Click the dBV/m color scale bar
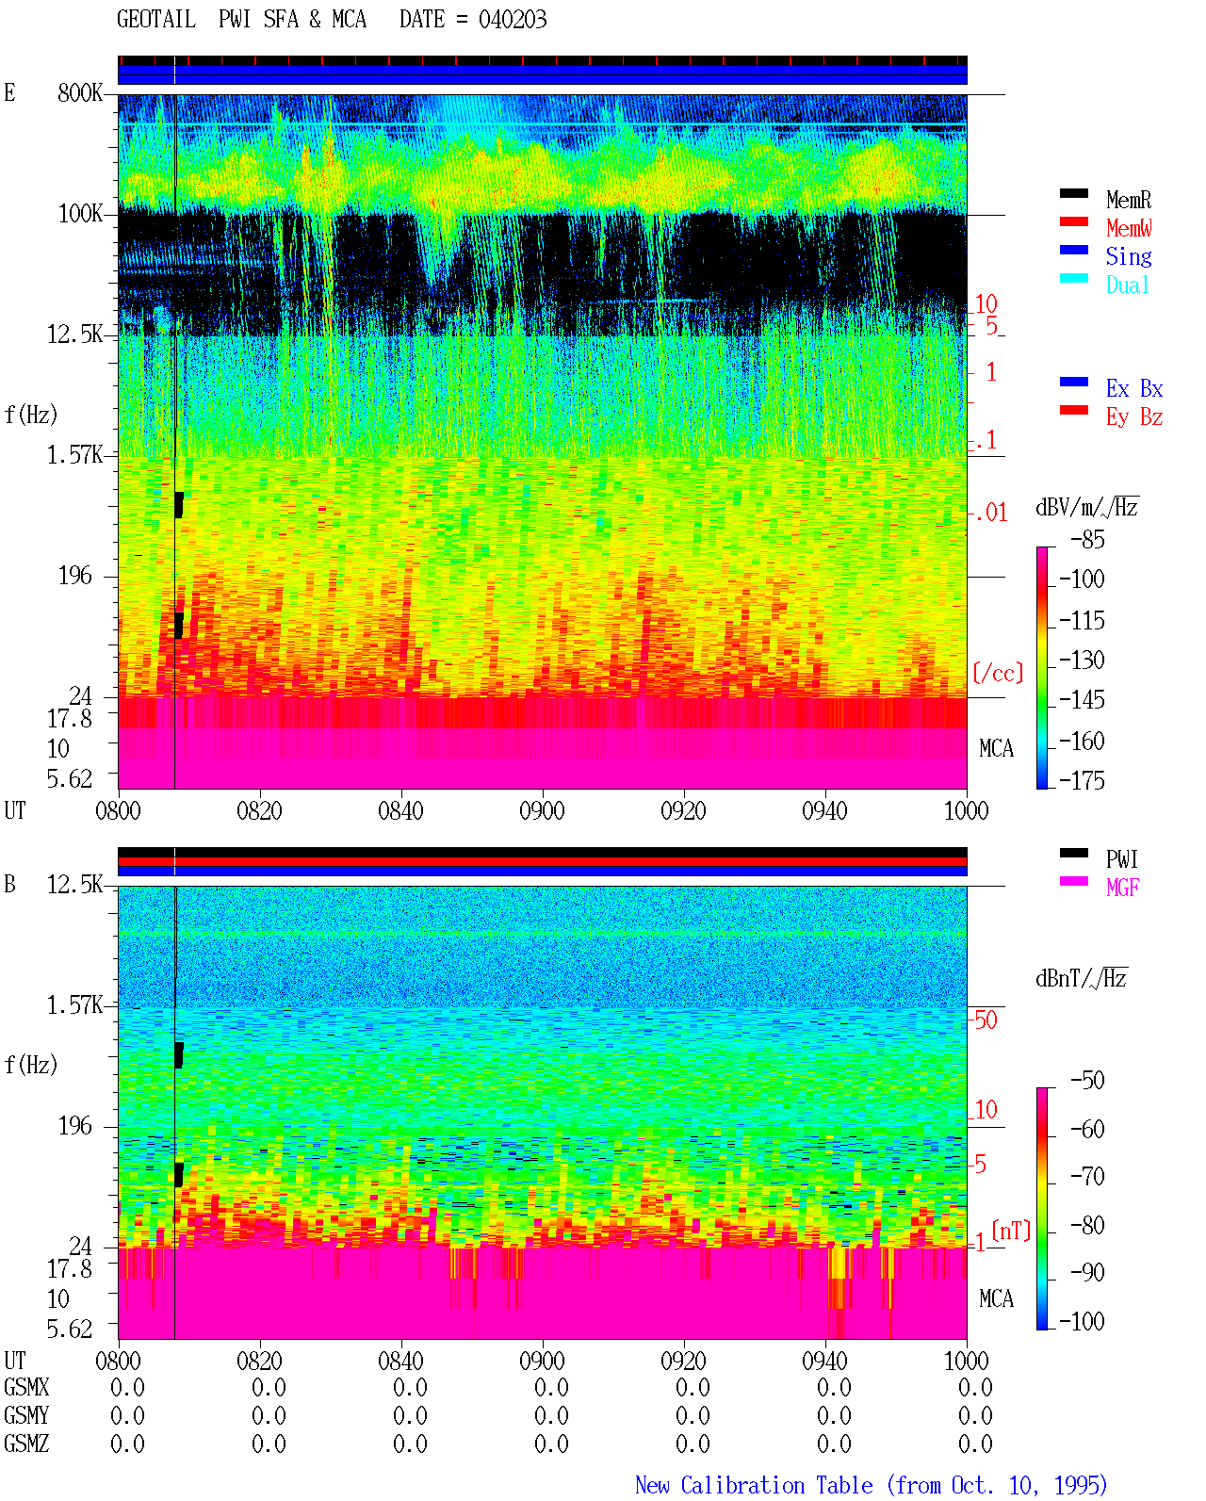Viewport: 1206px width, 1501px height. click(1041, 667)
